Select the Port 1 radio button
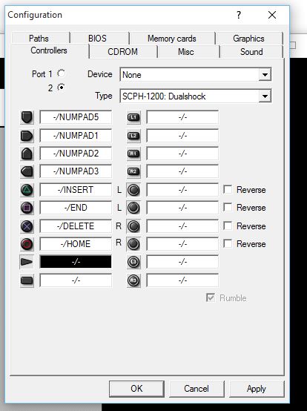This screenshot has height=411, width=307. point(62,73)
